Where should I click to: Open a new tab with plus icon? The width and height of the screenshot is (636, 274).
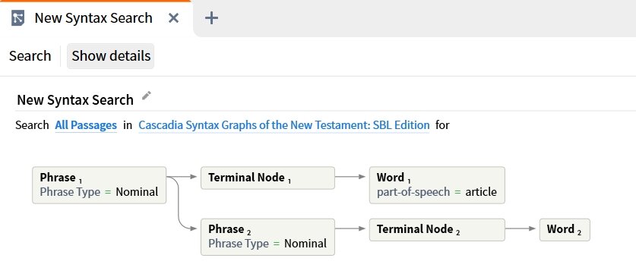211,17
